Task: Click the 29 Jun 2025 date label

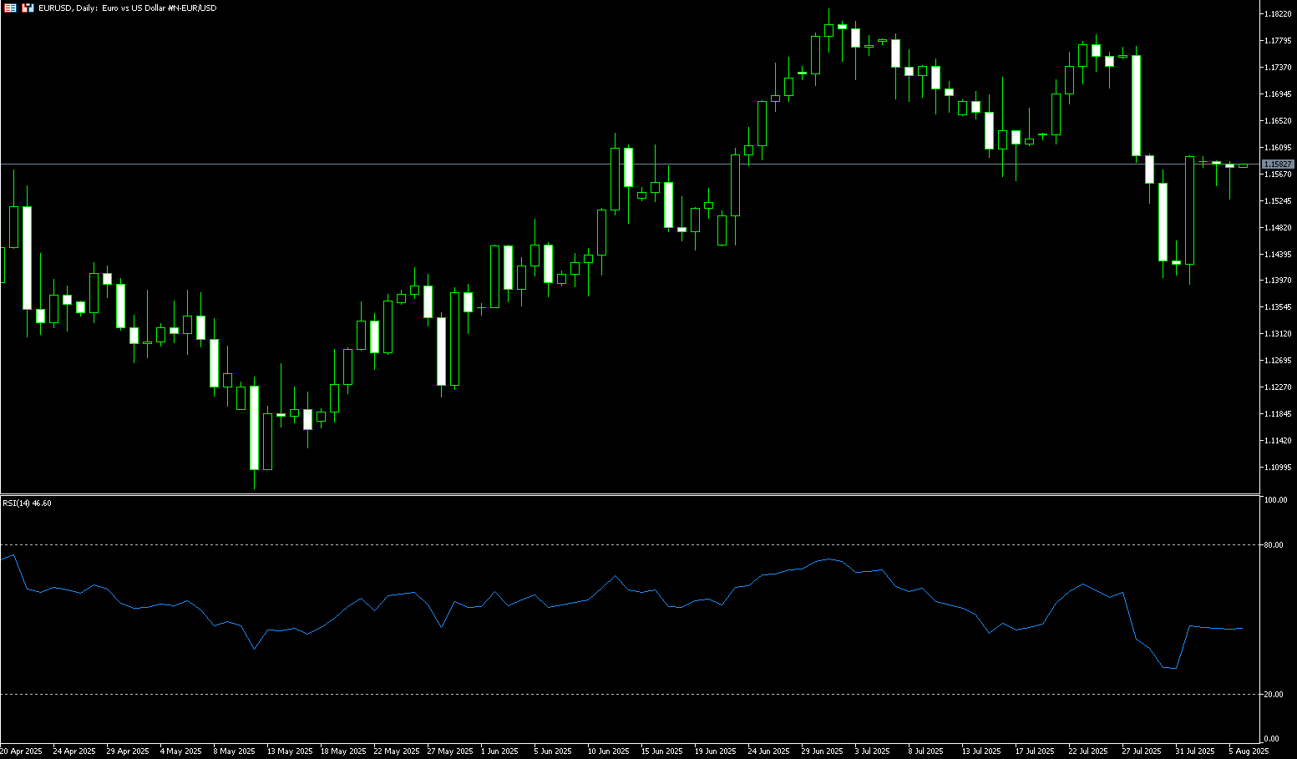Action: (x=823, y=751)
